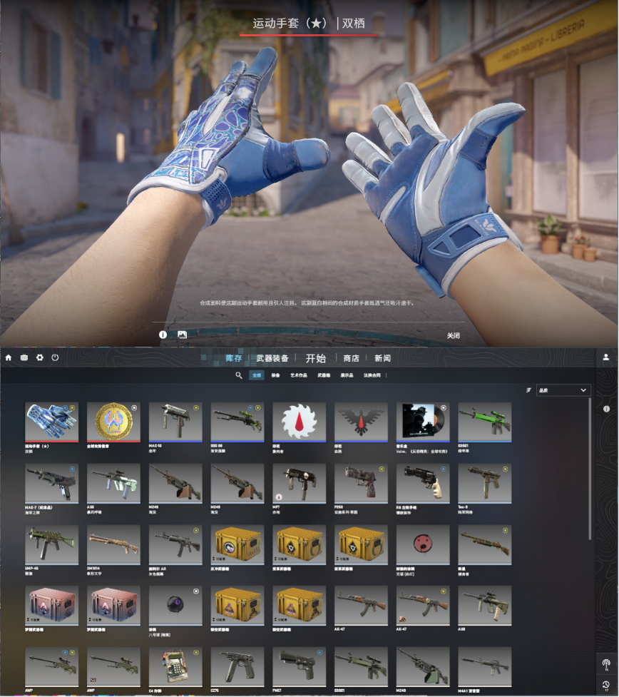Open the watch TV icon
619x697 pixels.
[x=24, y=357]
